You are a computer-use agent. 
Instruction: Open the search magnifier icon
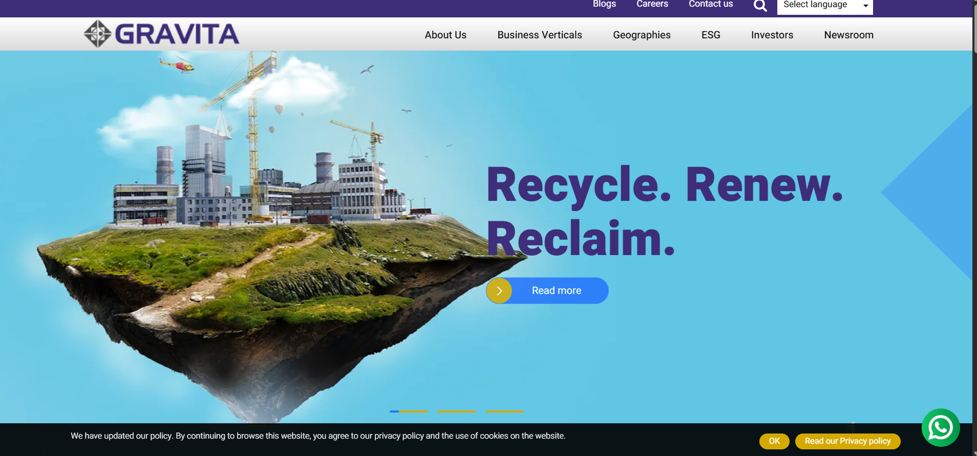point(760,6)
